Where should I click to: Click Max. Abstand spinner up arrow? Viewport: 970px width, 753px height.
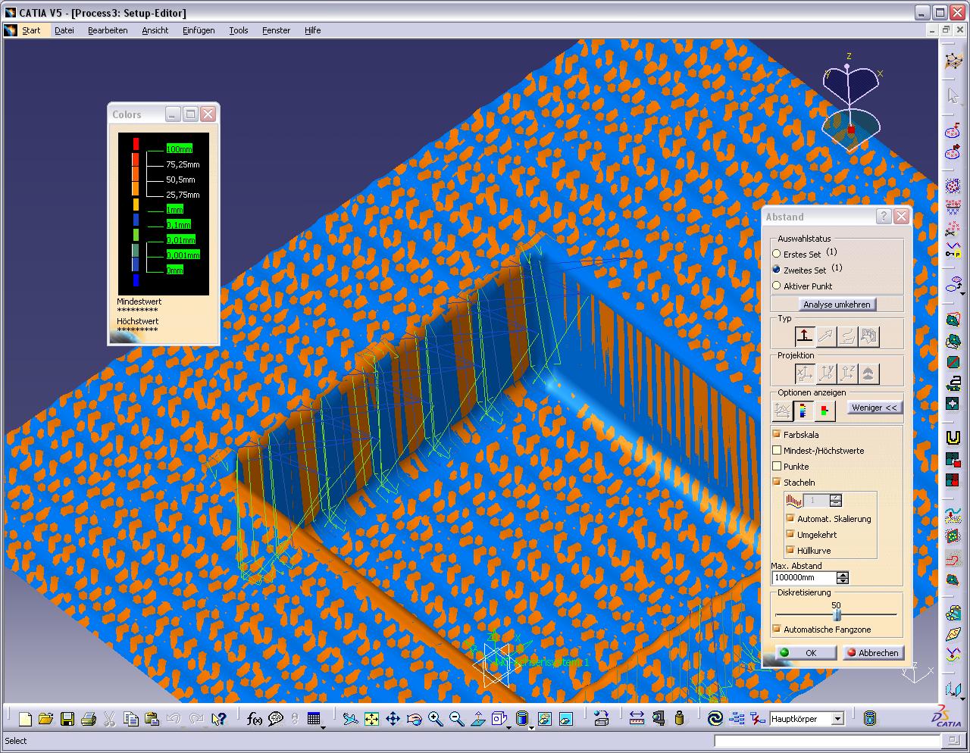tap(843, 574)
